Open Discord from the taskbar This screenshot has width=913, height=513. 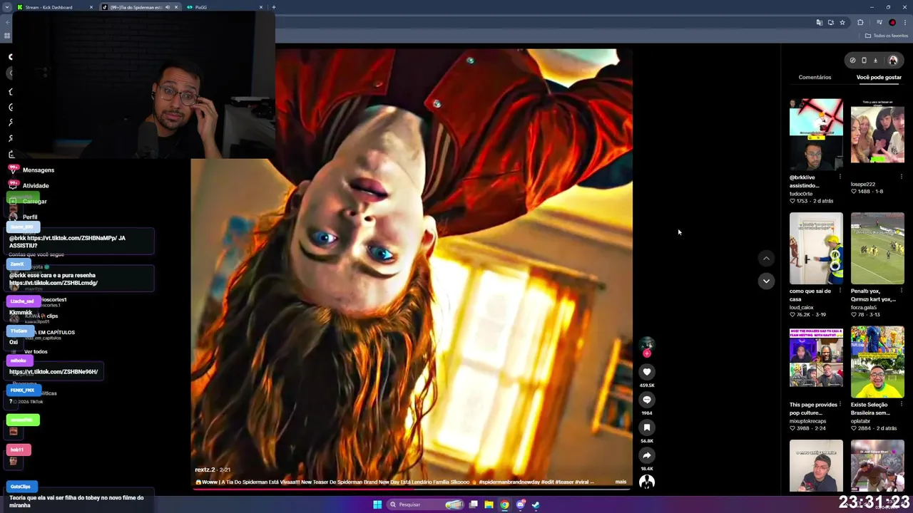coord(520,504)
